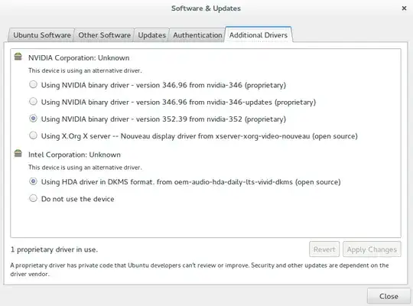Click the Intel Corporation: Unknown heading
This screenshot has width=413, height=306.
coord(74,155)
